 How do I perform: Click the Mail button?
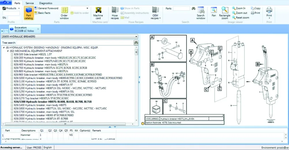[125, 18]
